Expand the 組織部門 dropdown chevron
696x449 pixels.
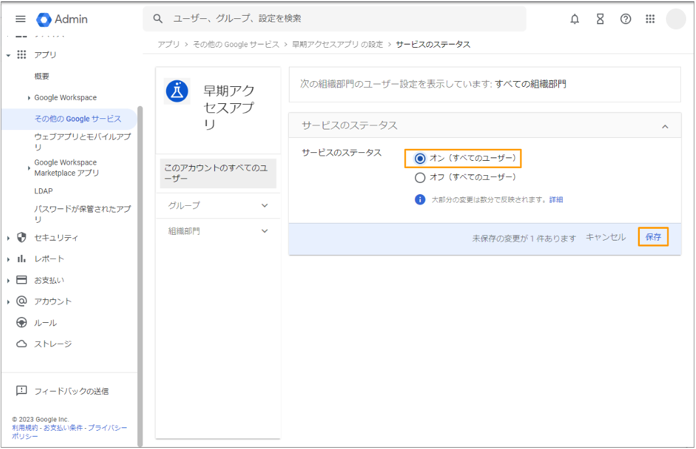click(x=265, y=231)
